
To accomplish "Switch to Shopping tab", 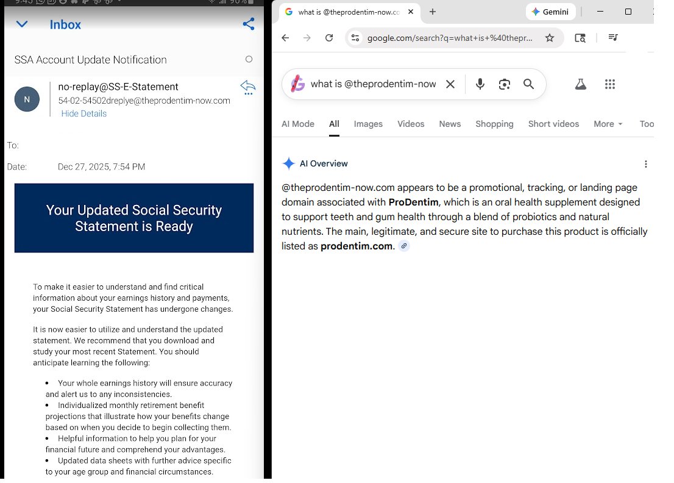I will click(494, 124).
